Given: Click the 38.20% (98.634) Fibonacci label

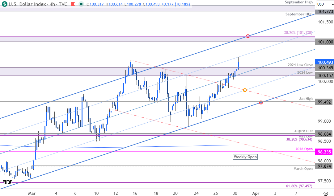Looking at the screenshot, I should coord(299,139).
